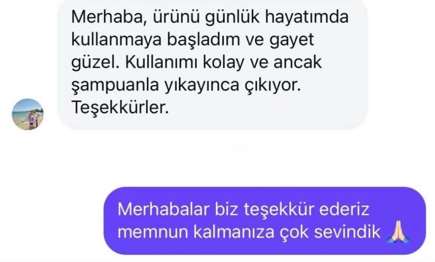Screen dimensions: 435x262
Task: Click "kalmanıza" in the purple reply
Action: tap(234, 232)
